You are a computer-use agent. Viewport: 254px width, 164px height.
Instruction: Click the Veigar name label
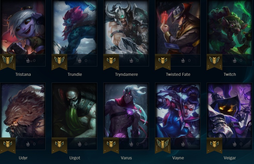pyautogui.click(x=230, y=158)
